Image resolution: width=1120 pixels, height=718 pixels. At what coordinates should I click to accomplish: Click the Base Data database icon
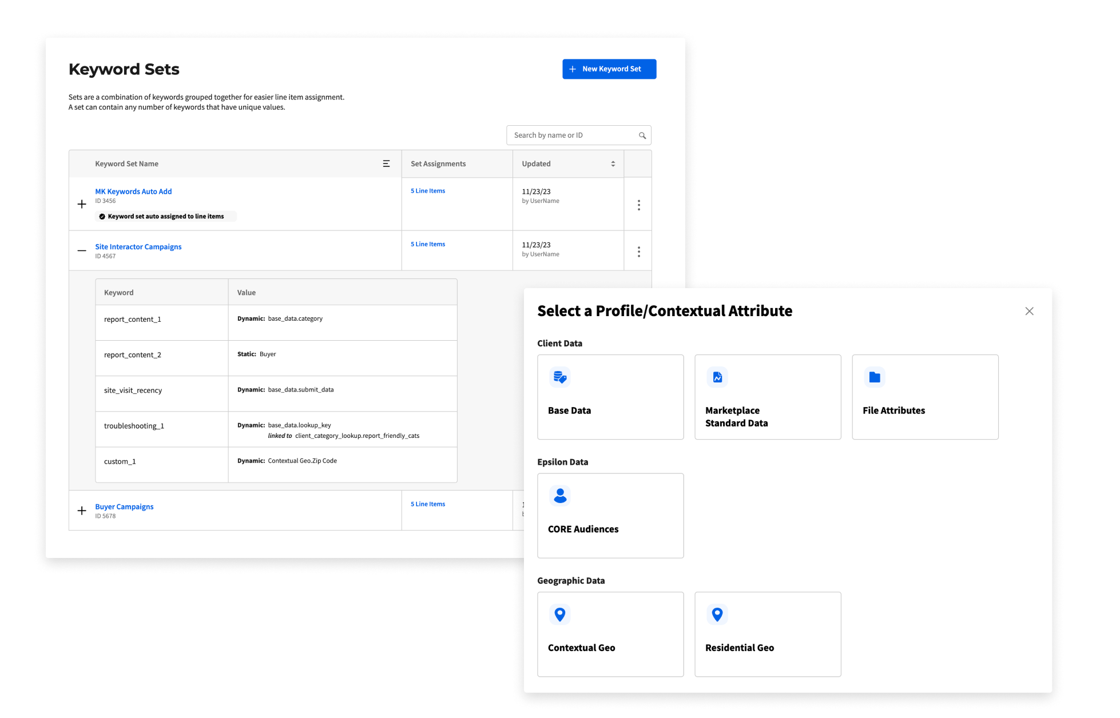click(560, 377)
